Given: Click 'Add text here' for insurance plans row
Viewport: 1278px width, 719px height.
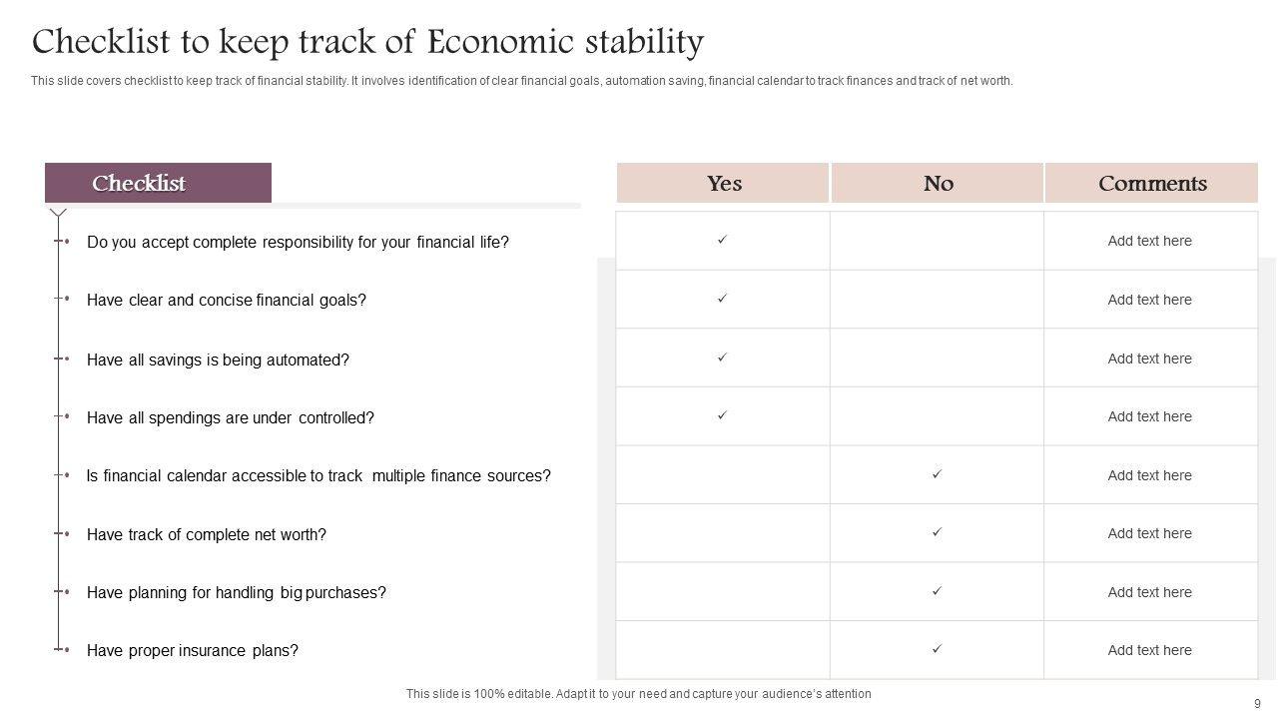Looking at the screenshot, I should [x=1149, y=650].
